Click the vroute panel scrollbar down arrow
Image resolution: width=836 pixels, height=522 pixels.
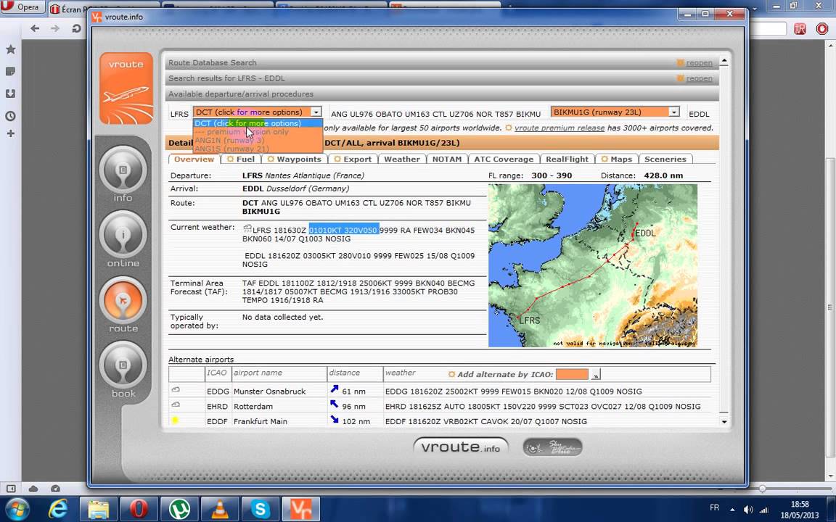(x=724, y=421)
